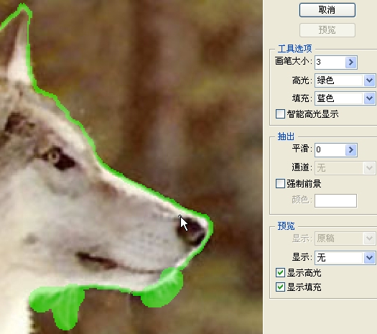Uncheck 显示高光 show highlight checkbox
The height and width of the screenshot is (334, 377).
pyautogui.click(x=280, y=273)
